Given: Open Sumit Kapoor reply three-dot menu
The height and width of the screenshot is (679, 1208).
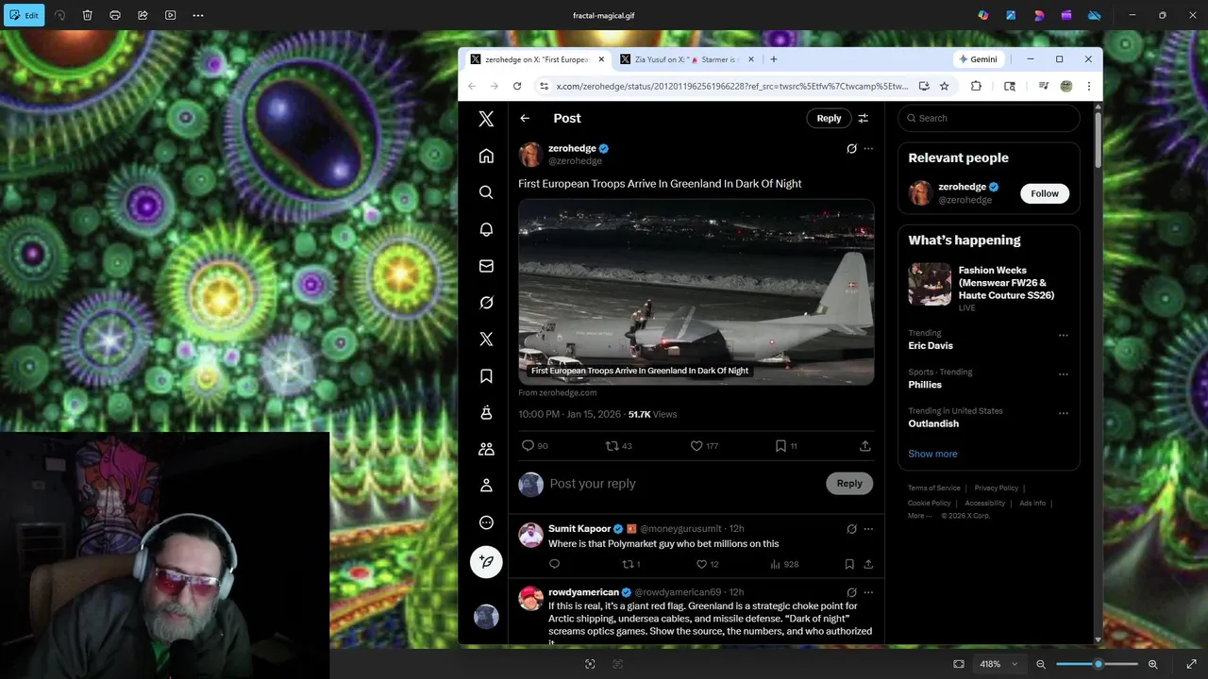Looking at the screenshot, I should pos(868,529).
